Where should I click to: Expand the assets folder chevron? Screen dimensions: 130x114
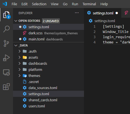pyautogui.click(x=19, y=57)
